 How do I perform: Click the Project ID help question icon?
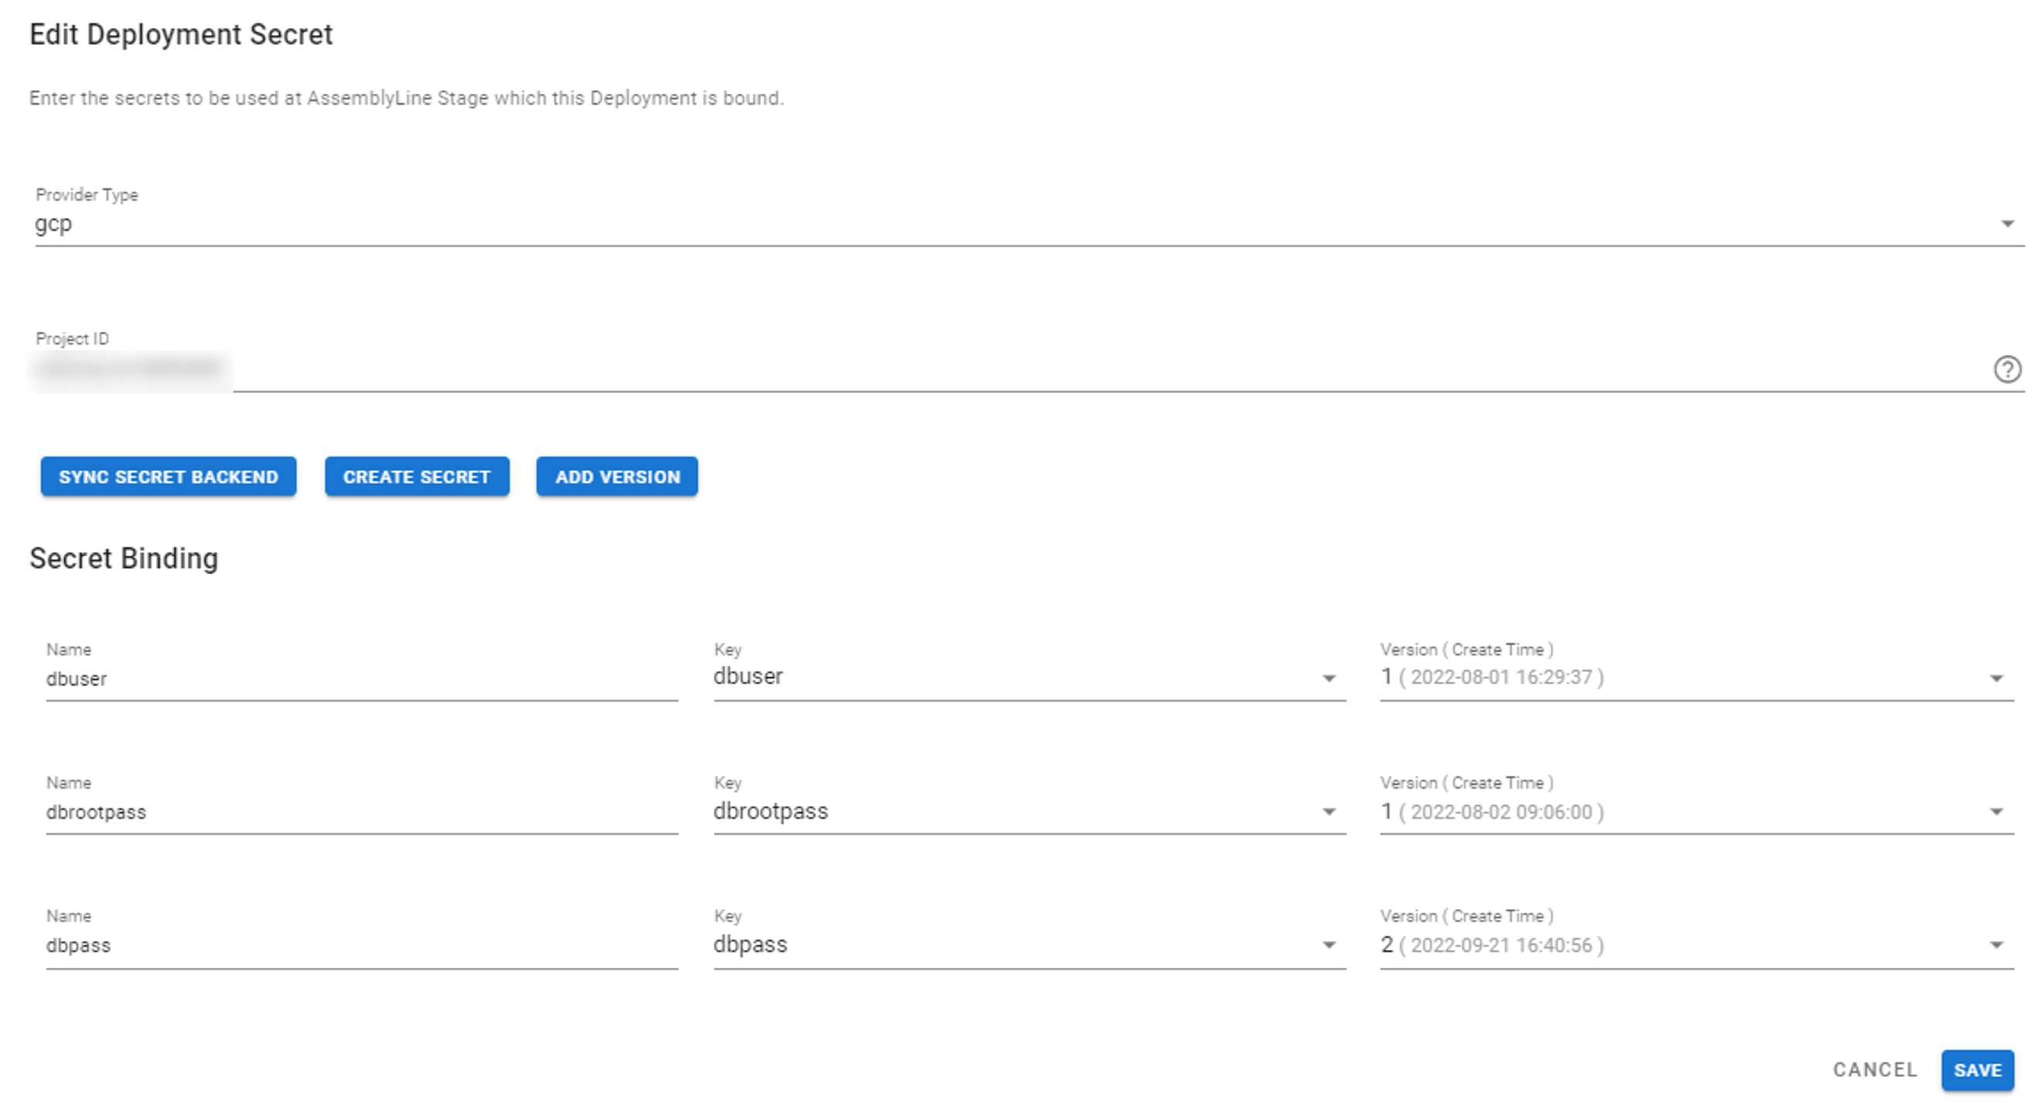coord(2007,370)
